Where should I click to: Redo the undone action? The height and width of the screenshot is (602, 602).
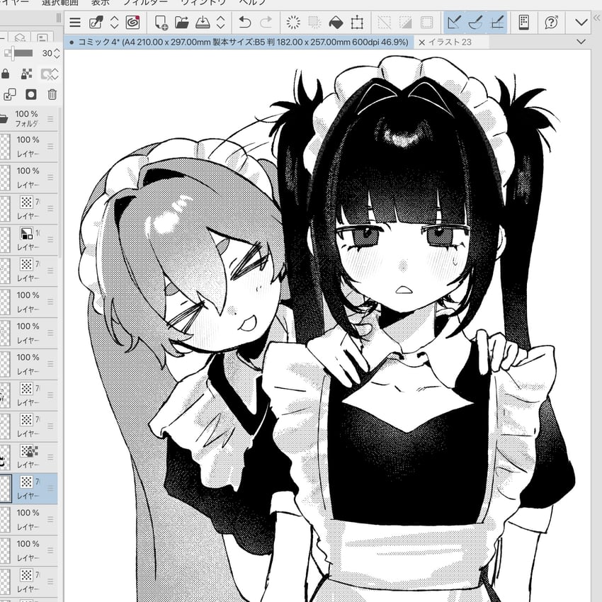[266, 22]
